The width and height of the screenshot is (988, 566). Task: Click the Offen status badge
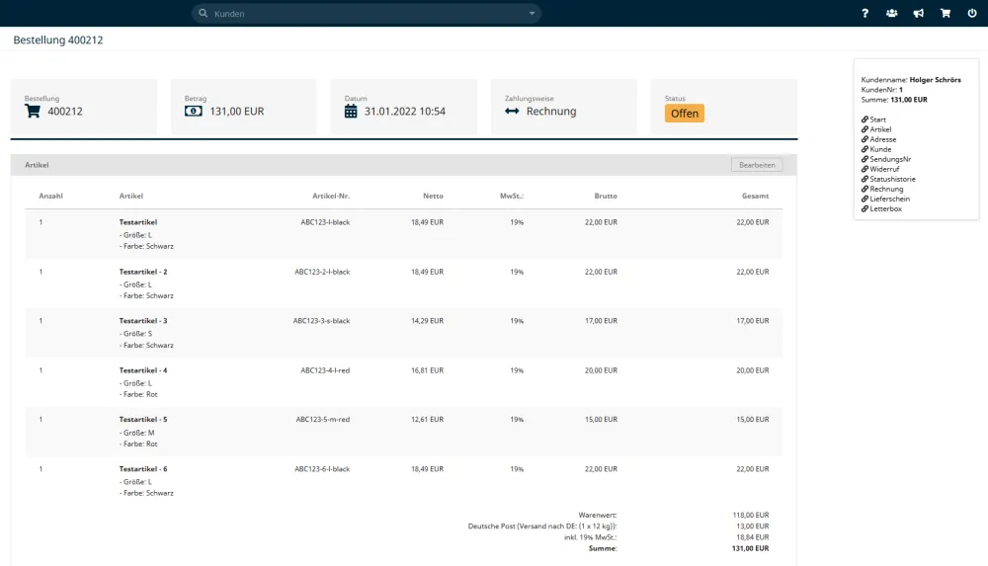(685, 114)
